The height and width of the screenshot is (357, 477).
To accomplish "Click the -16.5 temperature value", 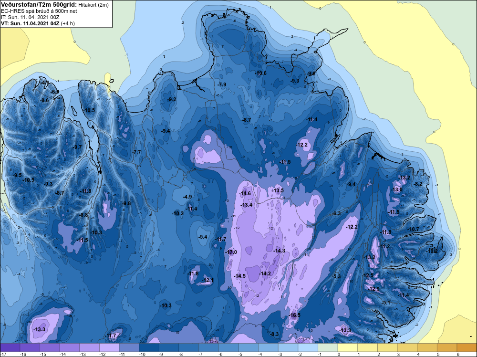I will click(x=294, y=315).
